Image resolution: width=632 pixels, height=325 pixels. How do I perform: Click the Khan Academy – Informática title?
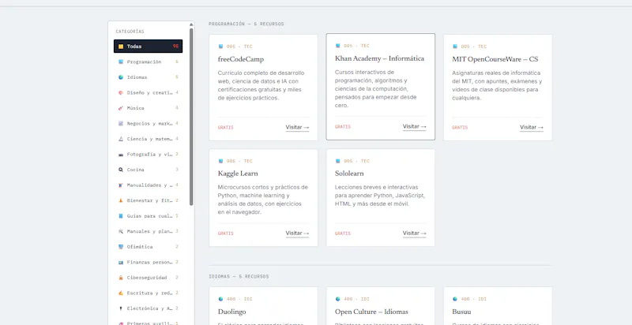click(x=379, y=58)
